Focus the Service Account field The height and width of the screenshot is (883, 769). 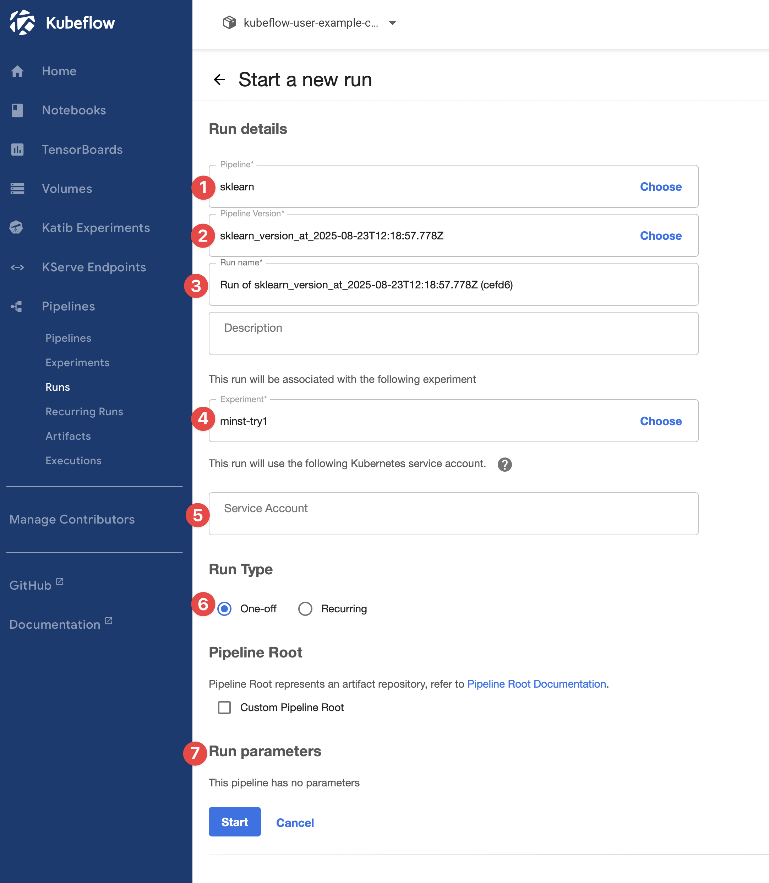453,514
